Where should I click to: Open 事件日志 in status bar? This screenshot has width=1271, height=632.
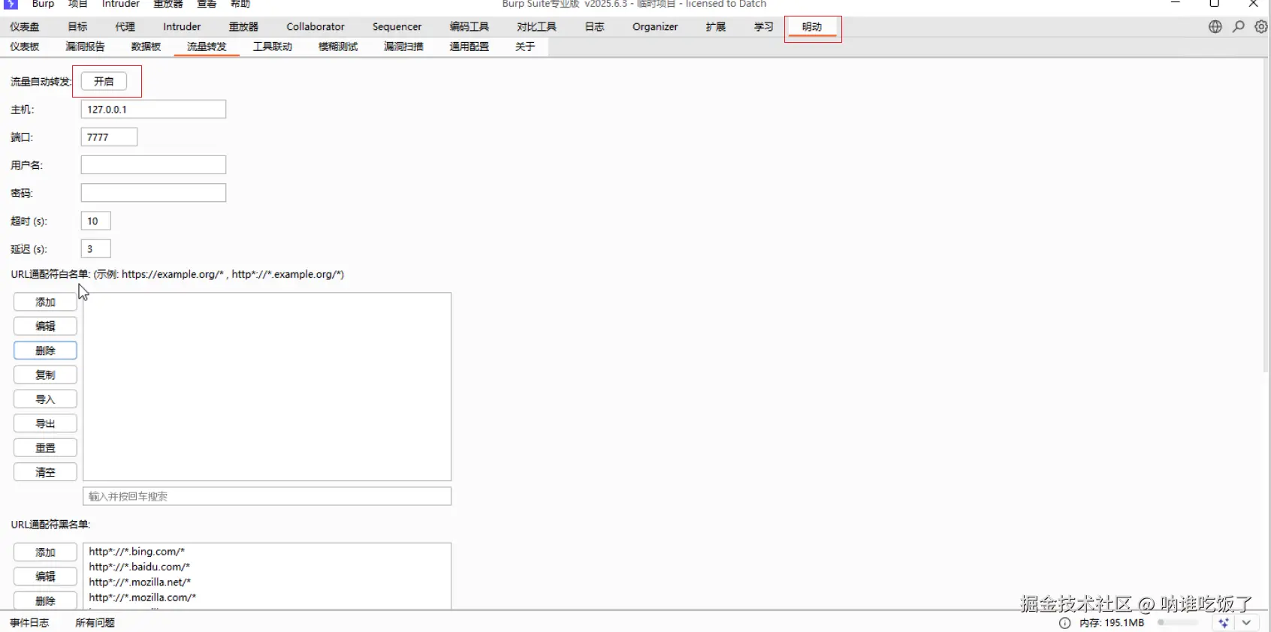tap(29, 623)
